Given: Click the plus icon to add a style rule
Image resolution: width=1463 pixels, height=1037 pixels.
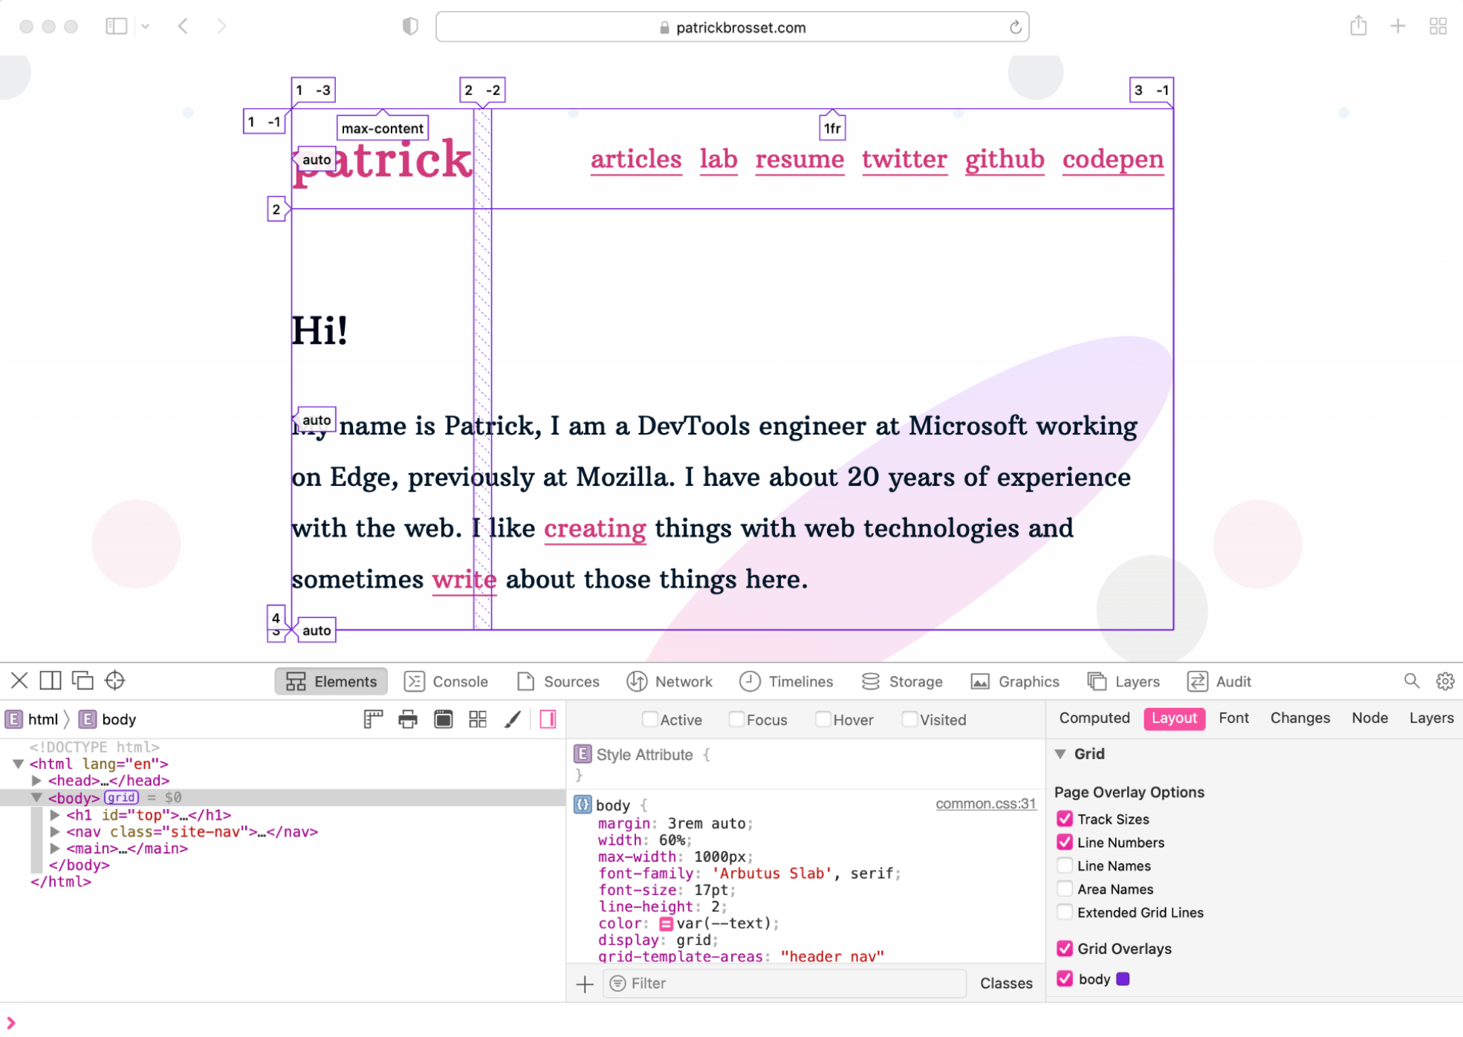Looking at the screenshot, I should 584,983.
